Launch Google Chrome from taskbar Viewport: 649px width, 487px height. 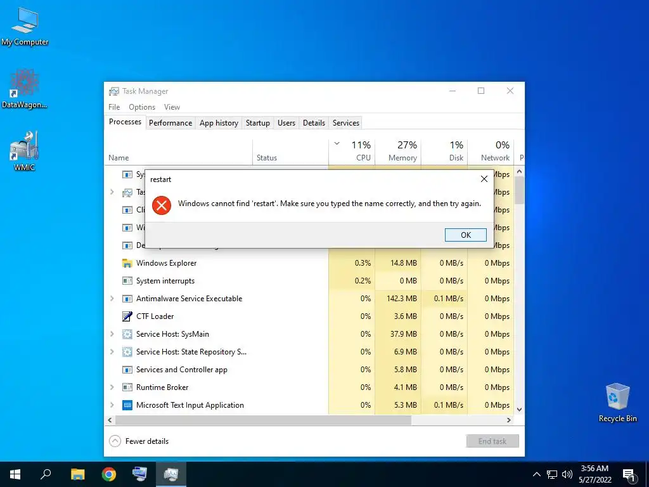pyautogui.click(x=109, y=474)
